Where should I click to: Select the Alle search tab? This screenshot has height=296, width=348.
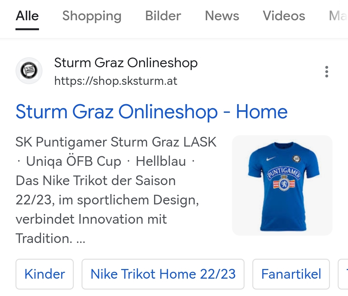(27, 16)
